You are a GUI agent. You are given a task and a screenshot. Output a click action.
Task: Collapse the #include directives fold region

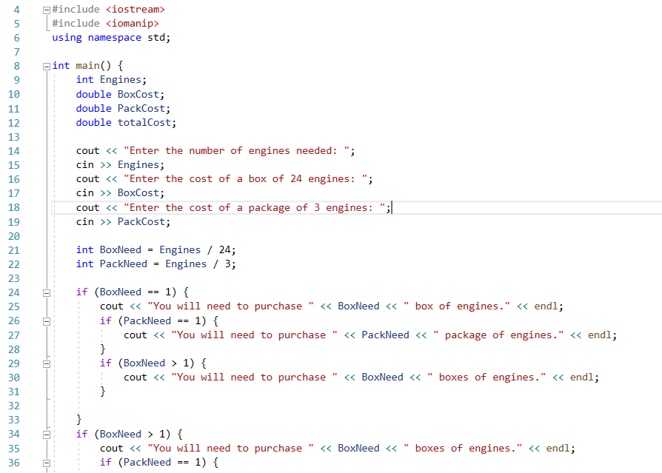pos(46,10)
